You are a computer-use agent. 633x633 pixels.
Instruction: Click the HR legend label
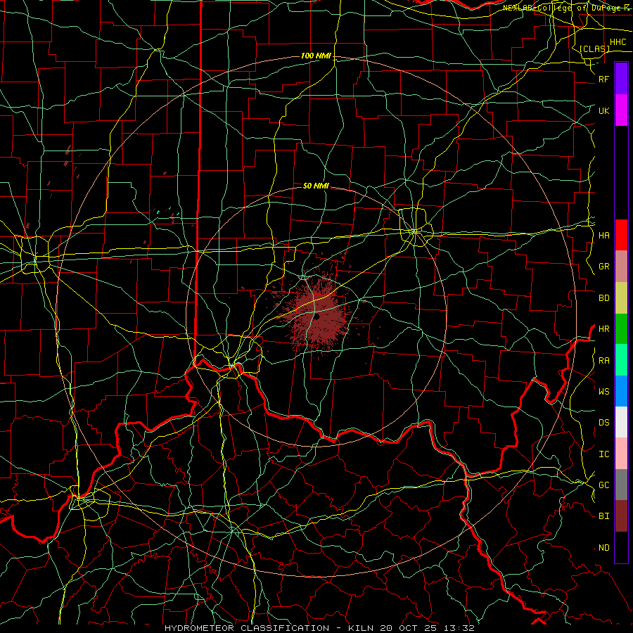coord(604,329)
